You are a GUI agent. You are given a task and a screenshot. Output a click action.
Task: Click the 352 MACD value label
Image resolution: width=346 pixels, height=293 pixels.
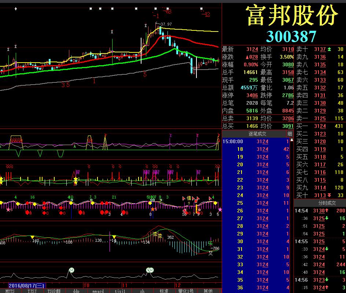point(170,237)
